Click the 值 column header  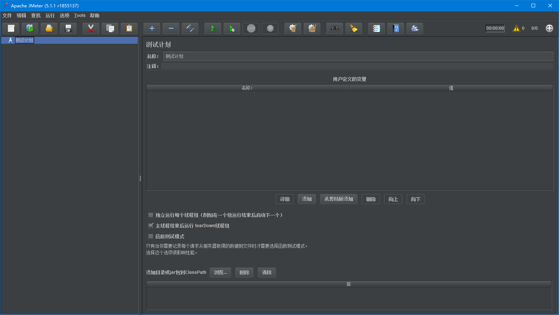(x=451, y=88)
